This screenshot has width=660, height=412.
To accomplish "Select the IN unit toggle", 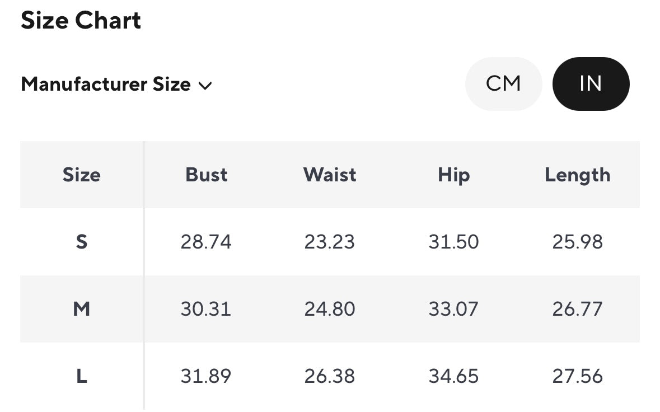I will click(x=591, y=84).
